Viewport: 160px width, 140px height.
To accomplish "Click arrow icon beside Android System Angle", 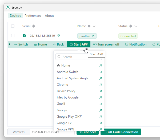I will click(101, 79).
